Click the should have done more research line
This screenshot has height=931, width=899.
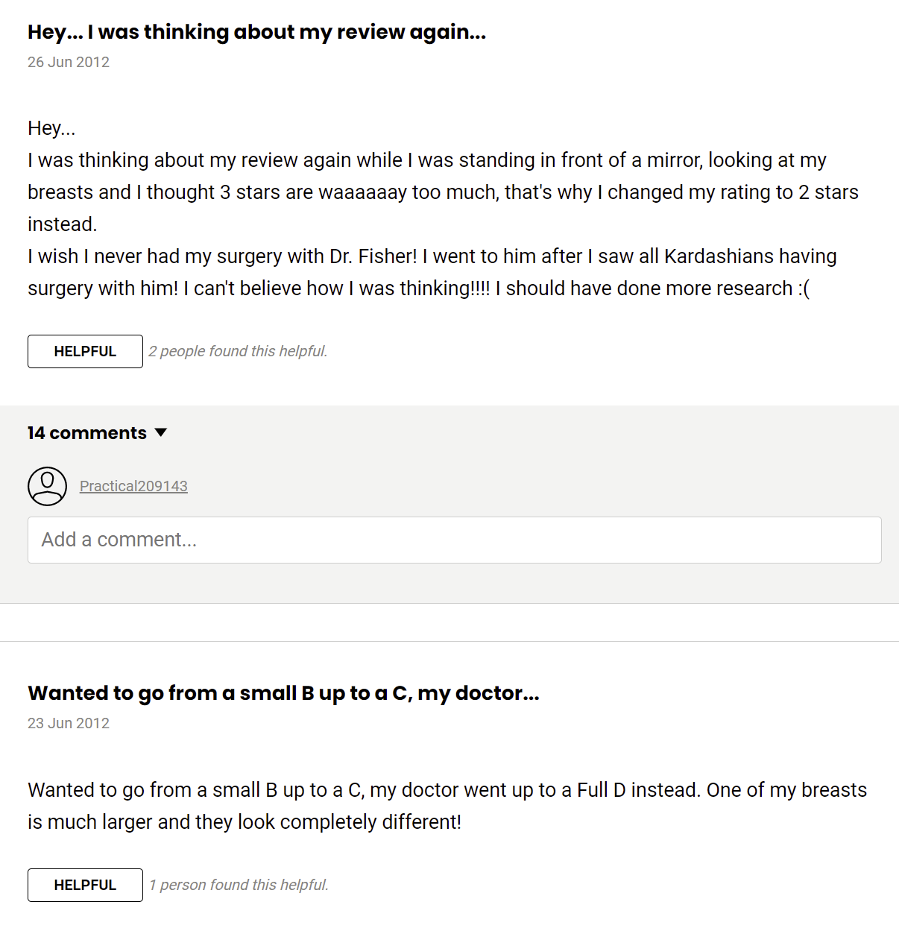[649, 288]
